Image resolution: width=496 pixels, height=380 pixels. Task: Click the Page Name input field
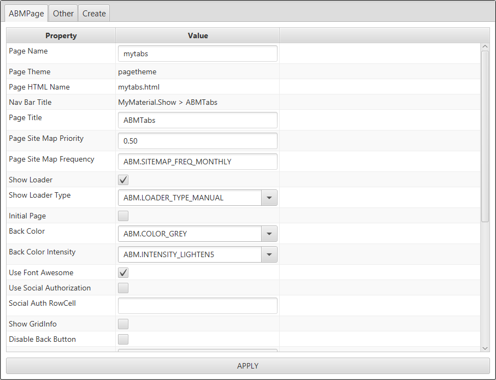coord(197,54)
